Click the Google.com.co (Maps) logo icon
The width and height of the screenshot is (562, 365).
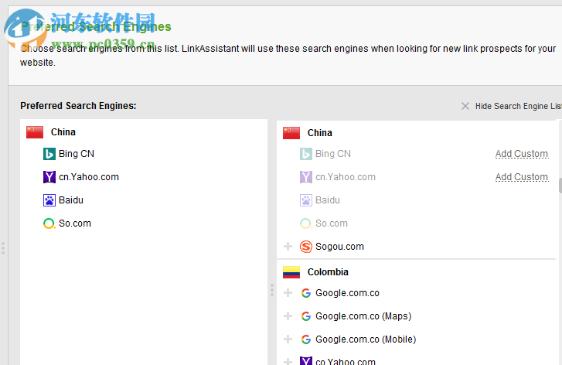[305, 316]
